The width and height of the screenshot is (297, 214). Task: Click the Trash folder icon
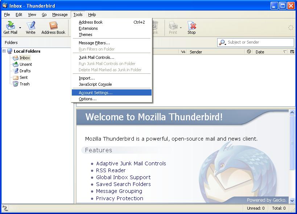click(16, 84)
